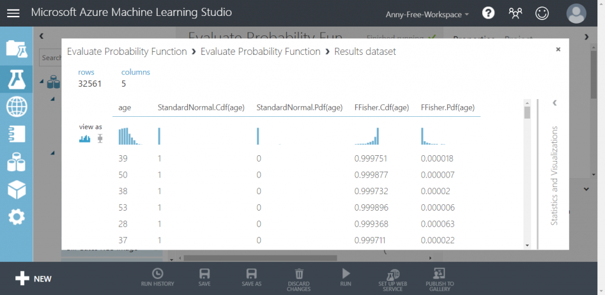Click the cell value 0.999877
605x295 pixels.
(371, 175)
